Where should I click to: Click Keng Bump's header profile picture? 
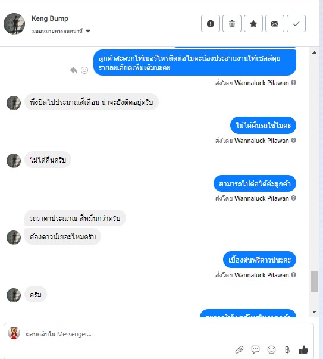point(14,24)
